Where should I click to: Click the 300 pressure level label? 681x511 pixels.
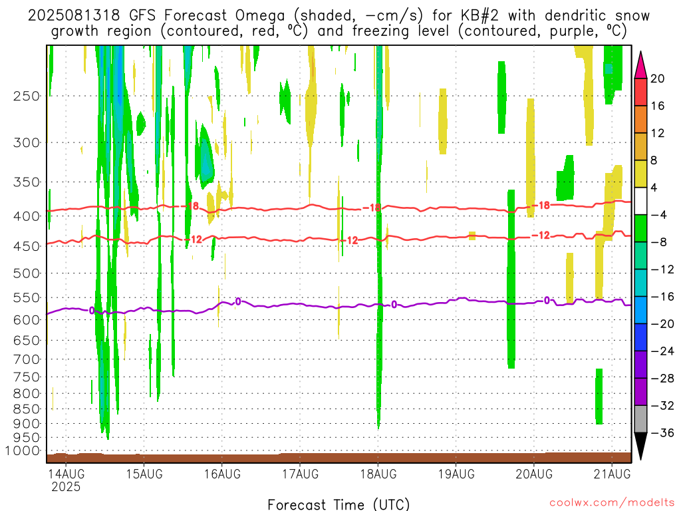[x=27, y=142]
